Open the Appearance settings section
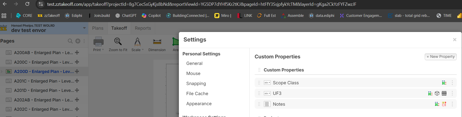The height and width of the screenshot is (117, 462). tap(199, 104)
